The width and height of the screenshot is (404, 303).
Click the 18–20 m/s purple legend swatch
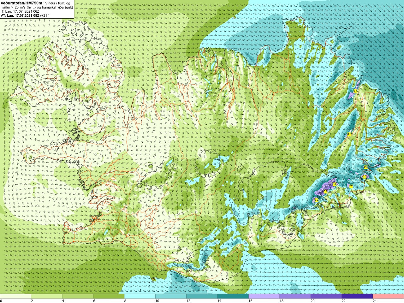[295, 296]
